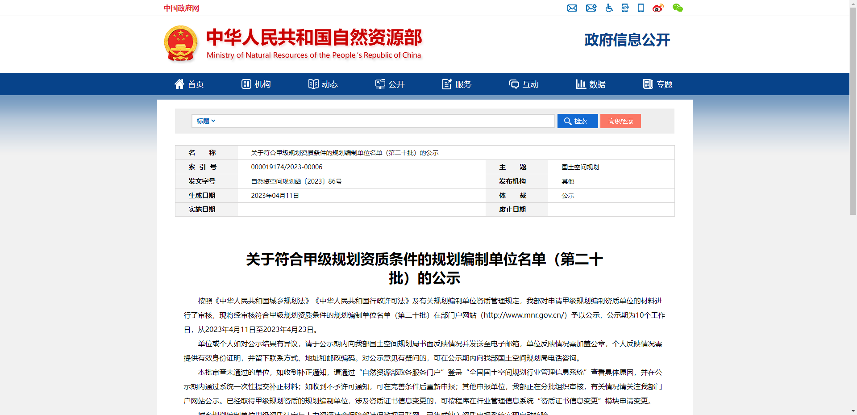The height and width of the screenshot is (415, 857).
Task: Click the 数据 bar-chart icon in navigation
Action: pyautogui.click(x=581, y=84)
